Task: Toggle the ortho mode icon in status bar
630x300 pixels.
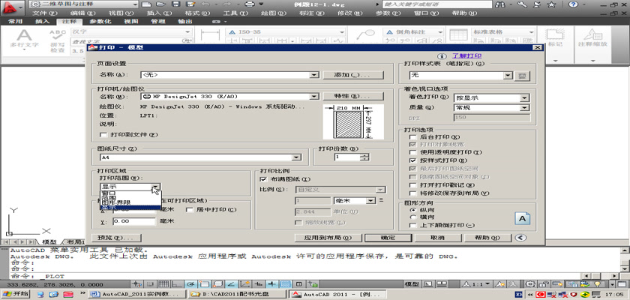Action: 177,284
